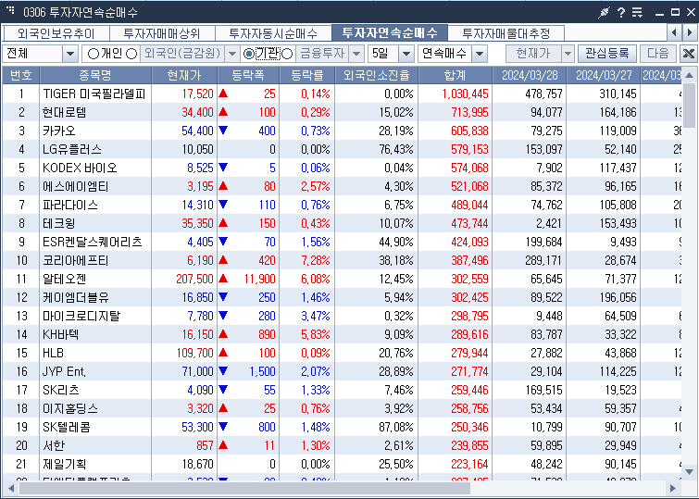Select the KH바텍 stock name
699x499 pixels.
pyautogui.click(x=60, y=334)
